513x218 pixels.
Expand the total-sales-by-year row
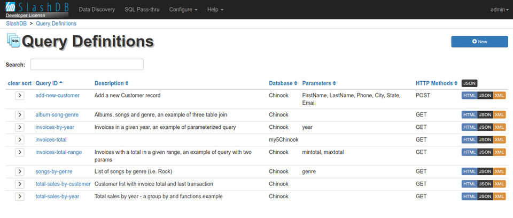[x=19, y=197]
